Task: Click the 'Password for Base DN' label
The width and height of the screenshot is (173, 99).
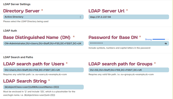Action: 113,37
